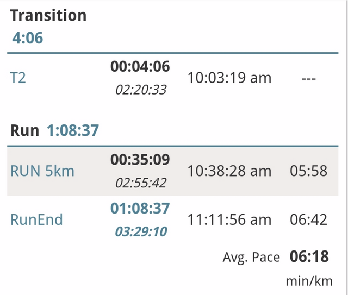Screen dimensions: 348x295
Task: Click the Run section heading
Action: pyautogui.click(x=25, y=130)
